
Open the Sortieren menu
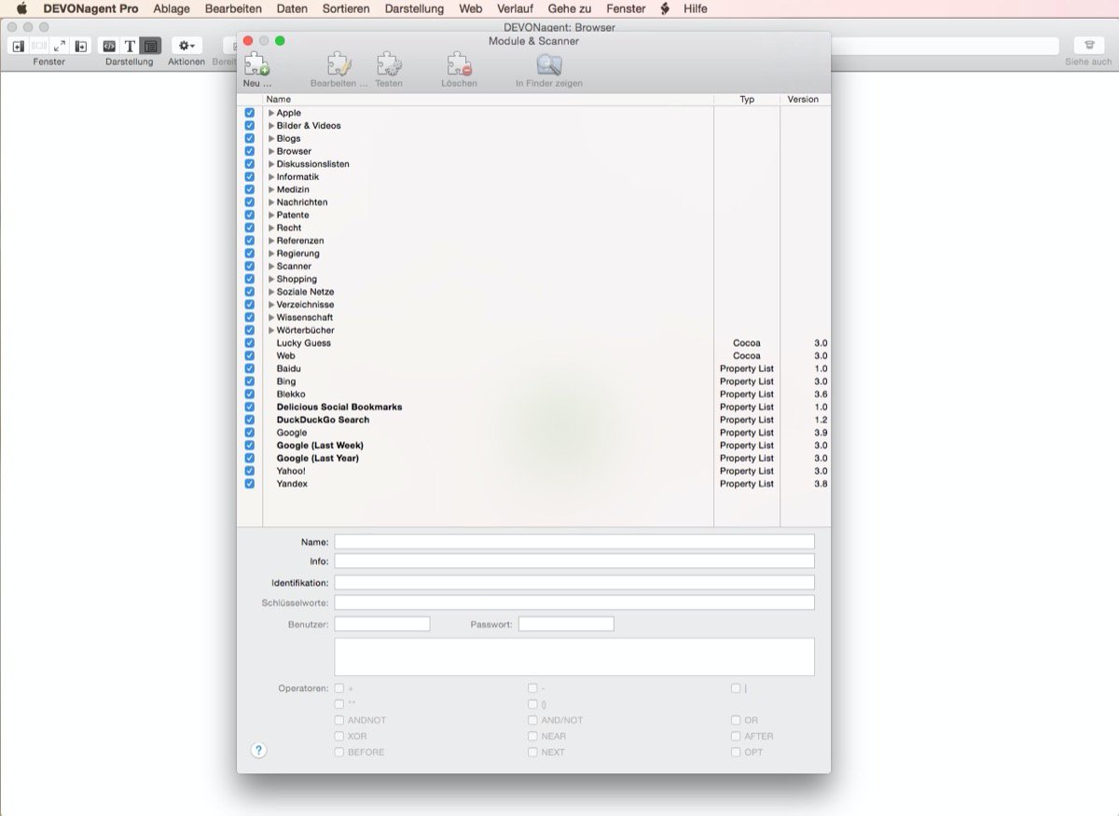click(346, 8)
